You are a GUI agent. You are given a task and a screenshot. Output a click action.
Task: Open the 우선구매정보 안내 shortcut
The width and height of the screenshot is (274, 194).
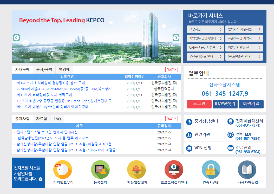pyautogui.click(x=205, y=57)
